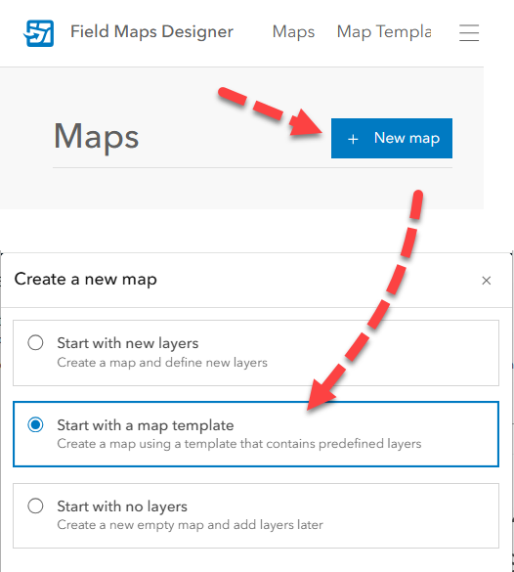Click the 'Start with a map template' label

click(x=146, y=425)
